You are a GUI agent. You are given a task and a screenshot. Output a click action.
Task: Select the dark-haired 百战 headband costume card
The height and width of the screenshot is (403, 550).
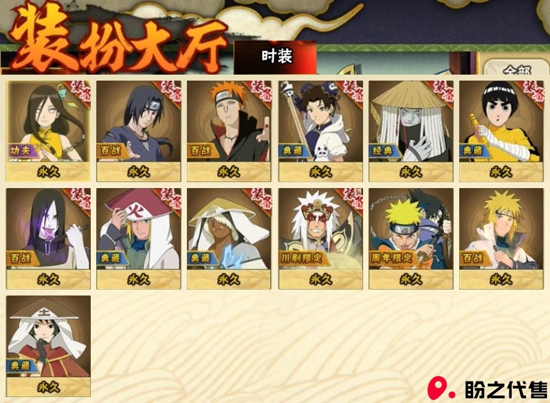139,131
